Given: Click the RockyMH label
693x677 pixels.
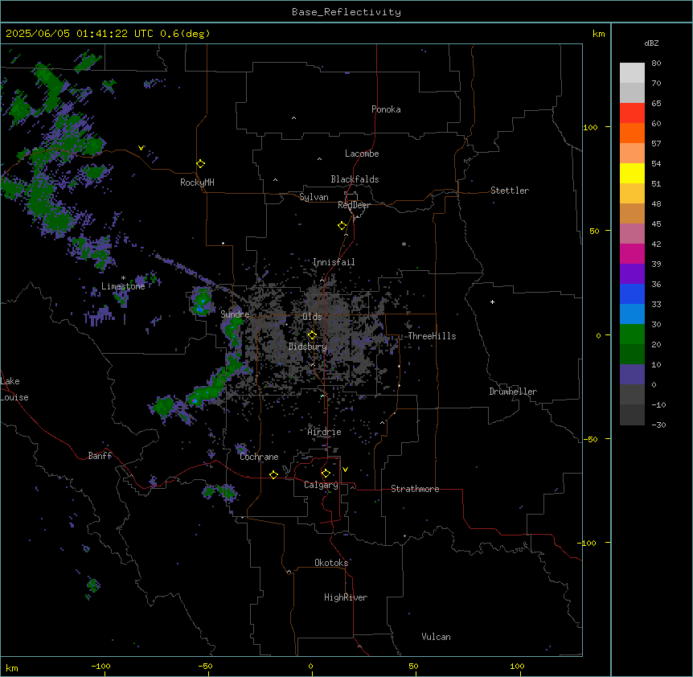Looking at the screenshot, I should 197,183.
